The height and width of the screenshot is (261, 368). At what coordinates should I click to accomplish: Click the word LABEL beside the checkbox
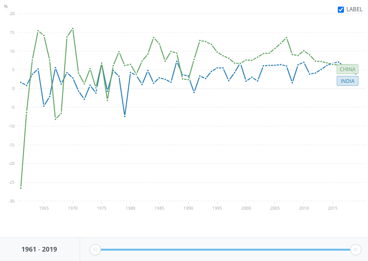tap(354, 9)
